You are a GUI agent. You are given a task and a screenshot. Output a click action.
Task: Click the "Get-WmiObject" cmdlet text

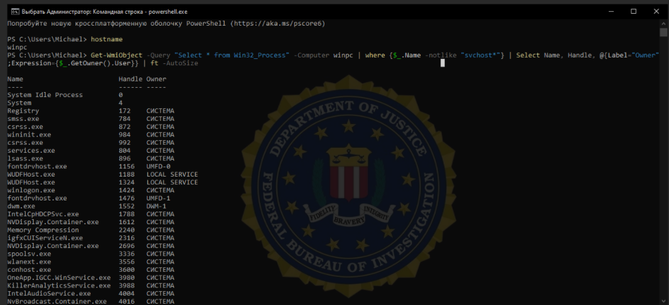(x=117, y=55)
